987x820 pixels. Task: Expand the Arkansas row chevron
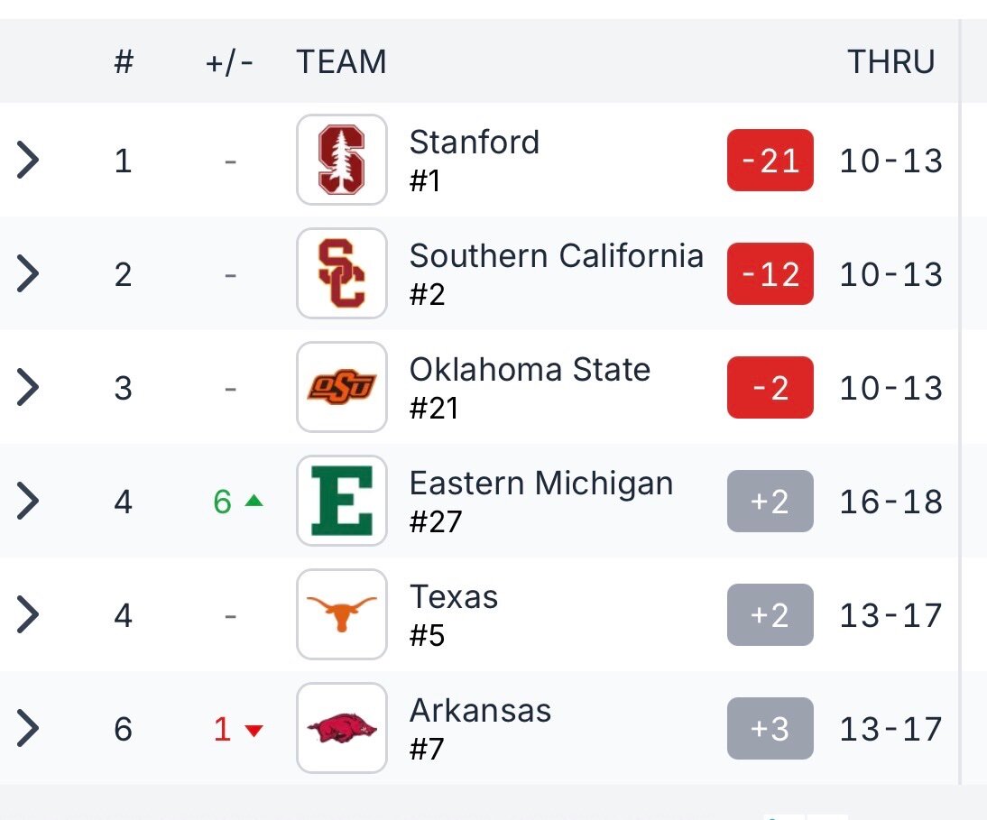pos(28,728)
